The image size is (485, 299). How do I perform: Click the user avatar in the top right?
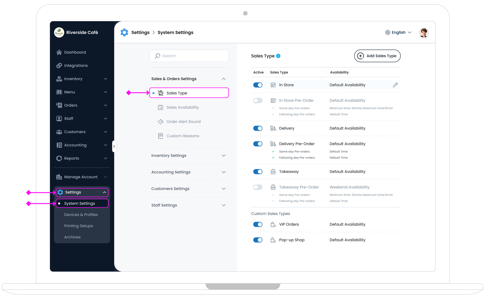click(x=424, y=32)
